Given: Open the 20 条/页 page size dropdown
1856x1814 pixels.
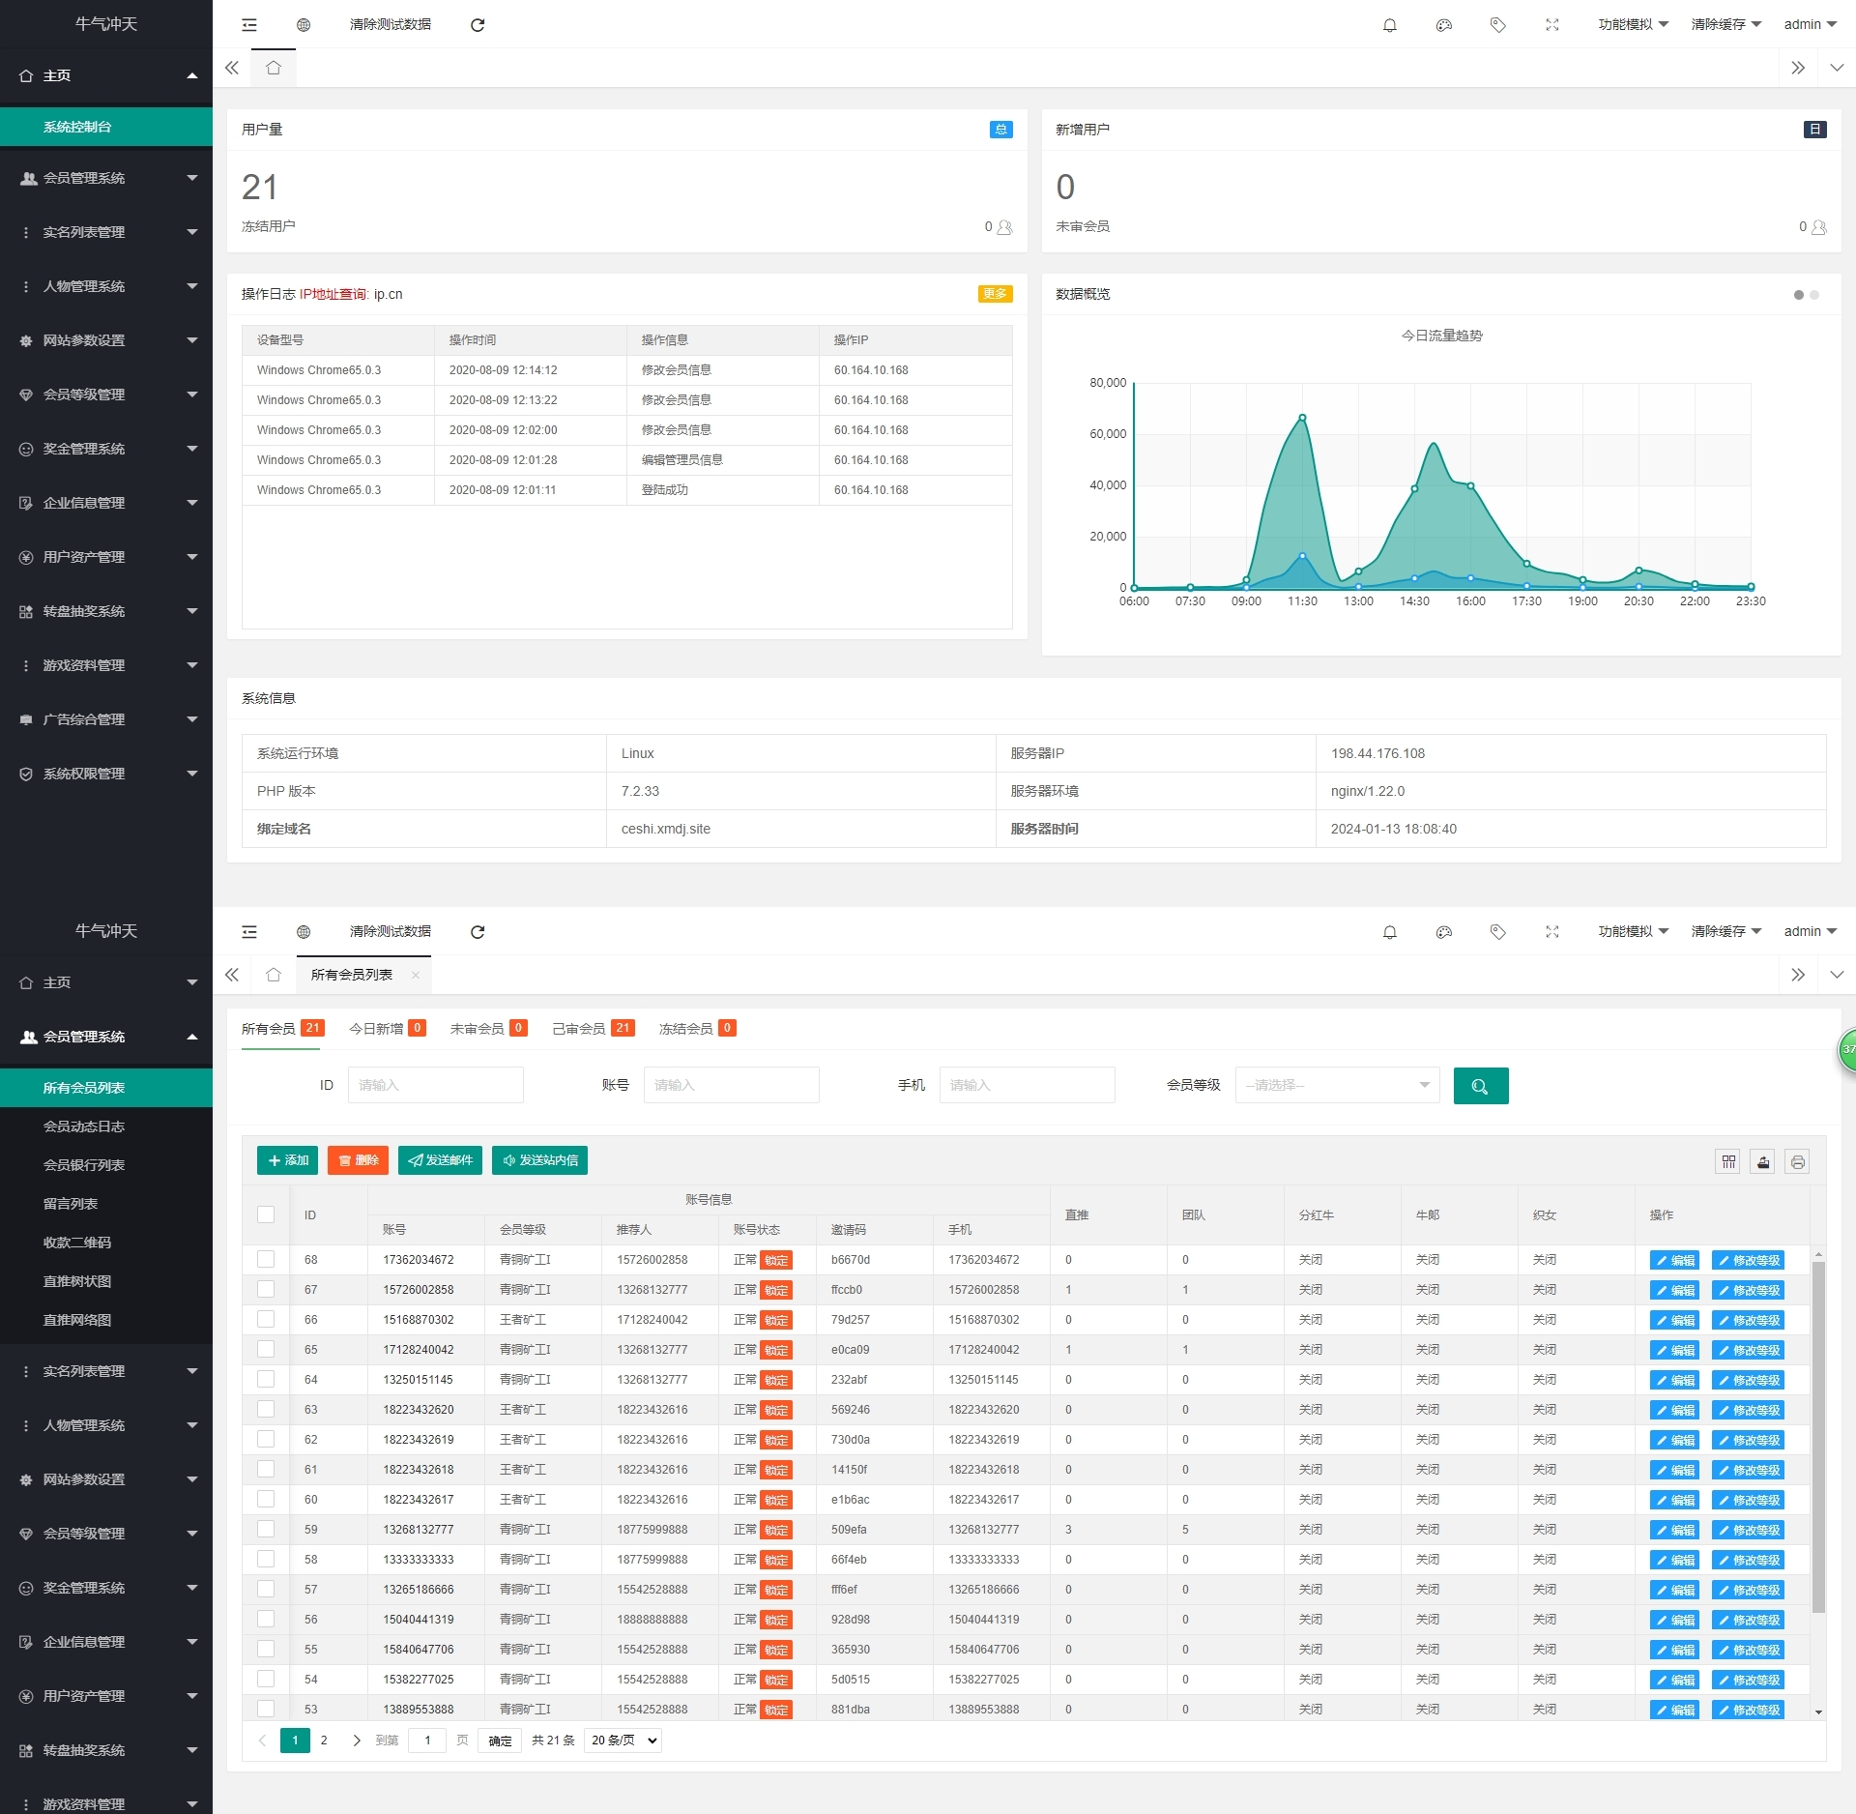Looking at the screenshot, I should click(623, 1741).
